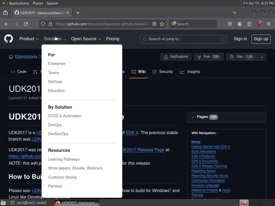List all tabs dropdown arrow
The image size is (275, 206).
[x=234, y=13]
